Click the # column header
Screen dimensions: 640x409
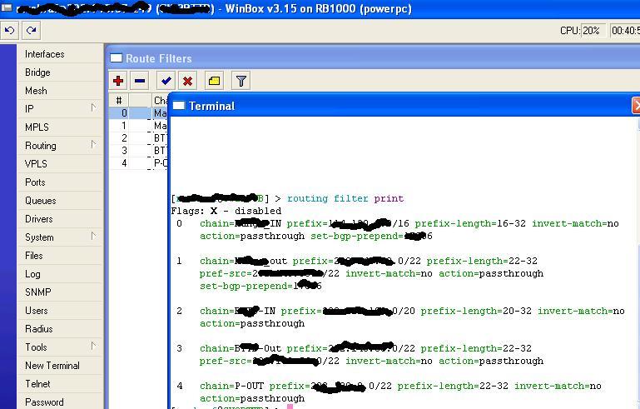[119, 101]
